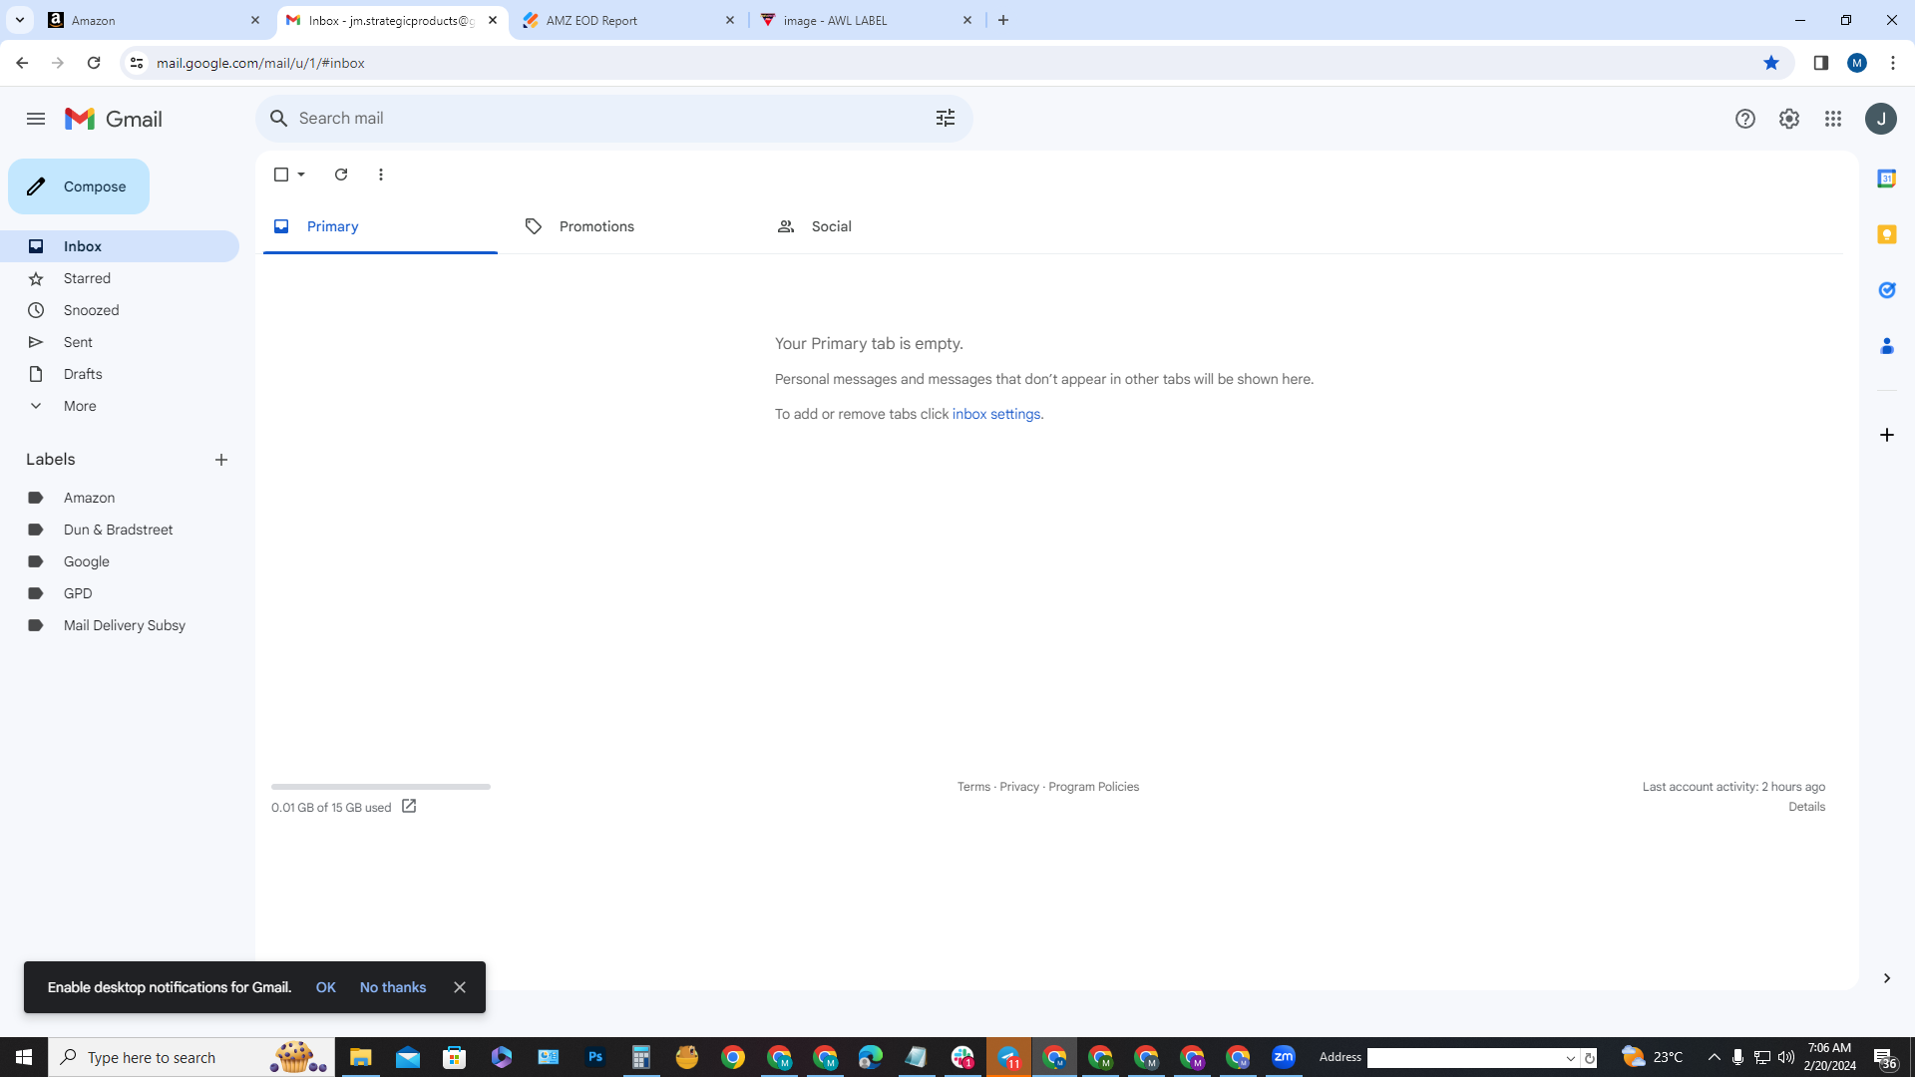
Task: Switch to image - AWL LABEL tab
Action: (866, 20)
